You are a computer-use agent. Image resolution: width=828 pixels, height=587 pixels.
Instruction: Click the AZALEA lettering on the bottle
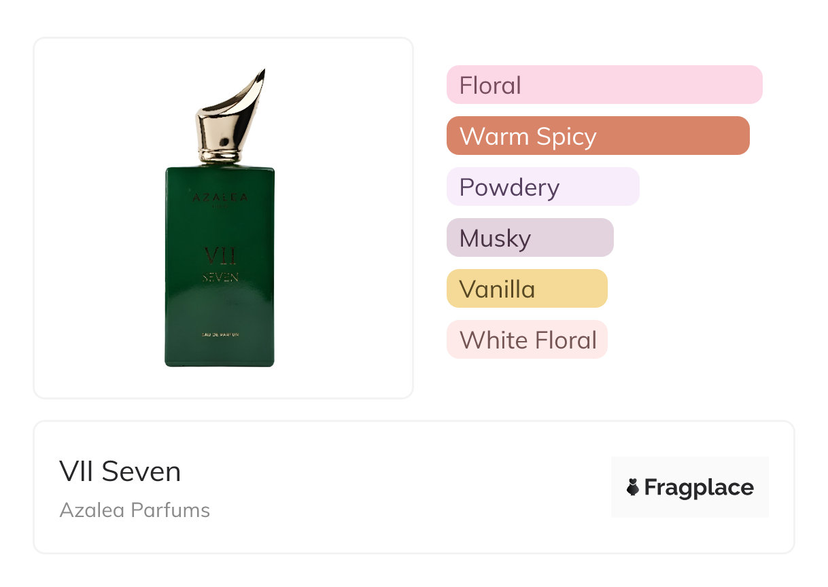tap(219, 198)
